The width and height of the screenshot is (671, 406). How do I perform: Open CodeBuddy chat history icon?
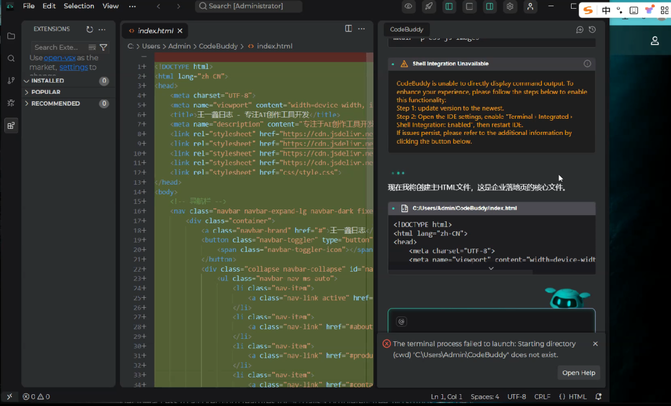pos(592,29)
